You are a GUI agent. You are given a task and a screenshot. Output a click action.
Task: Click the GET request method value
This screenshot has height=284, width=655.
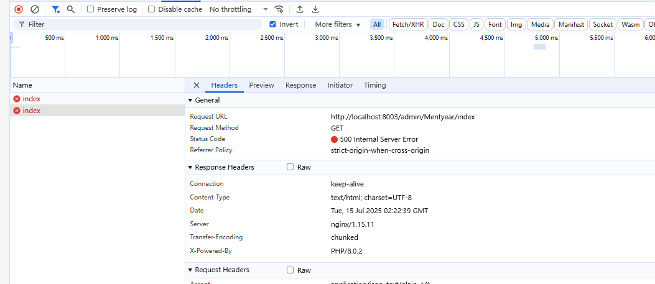click(x=337, y=128)
